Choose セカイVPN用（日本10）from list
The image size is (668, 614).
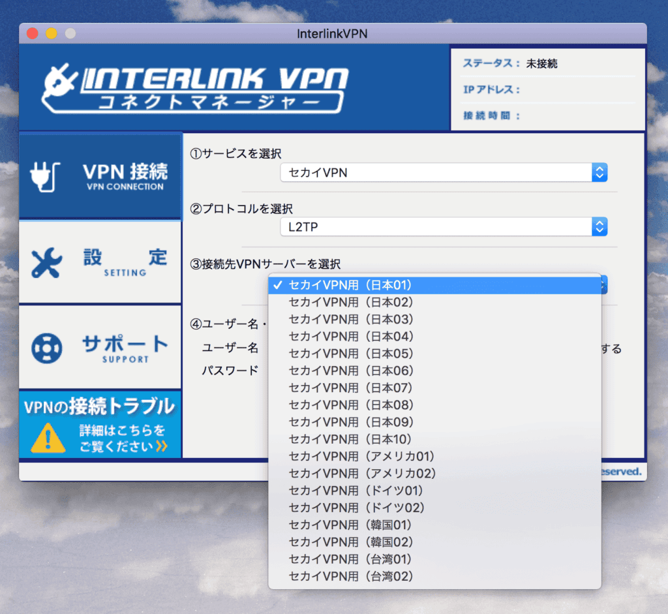(434, 439)
